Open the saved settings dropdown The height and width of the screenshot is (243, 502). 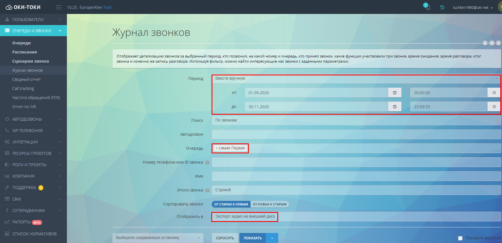(x=158, y=238)
